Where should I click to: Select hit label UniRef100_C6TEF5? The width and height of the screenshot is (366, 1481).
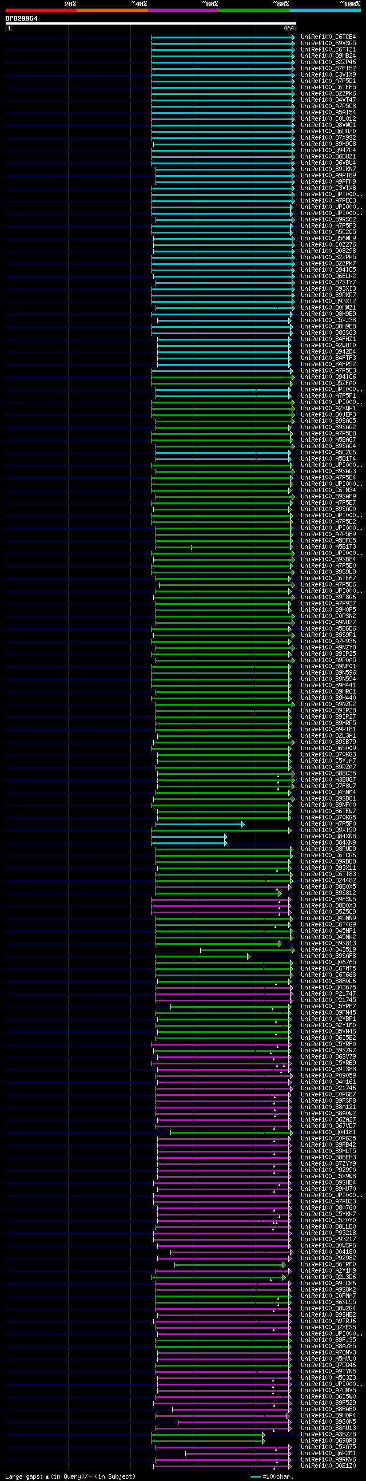point(328,88)
